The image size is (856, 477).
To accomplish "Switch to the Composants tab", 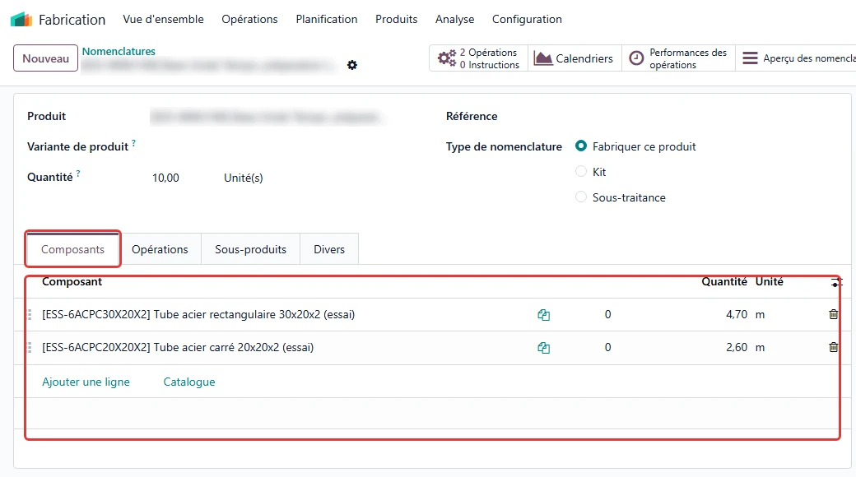I will 72,249.
